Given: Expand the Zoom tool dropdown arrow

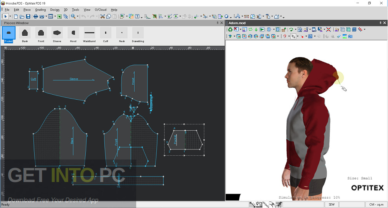Looking at the screenshot, I should pos(78,17).
